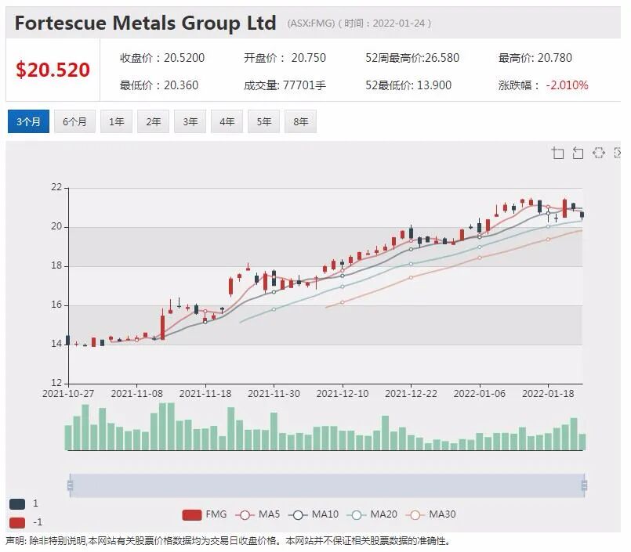This screenshot has height=552, width=631.
Task: Click the 成交量: 77701手 text
Action: [285, 85]
